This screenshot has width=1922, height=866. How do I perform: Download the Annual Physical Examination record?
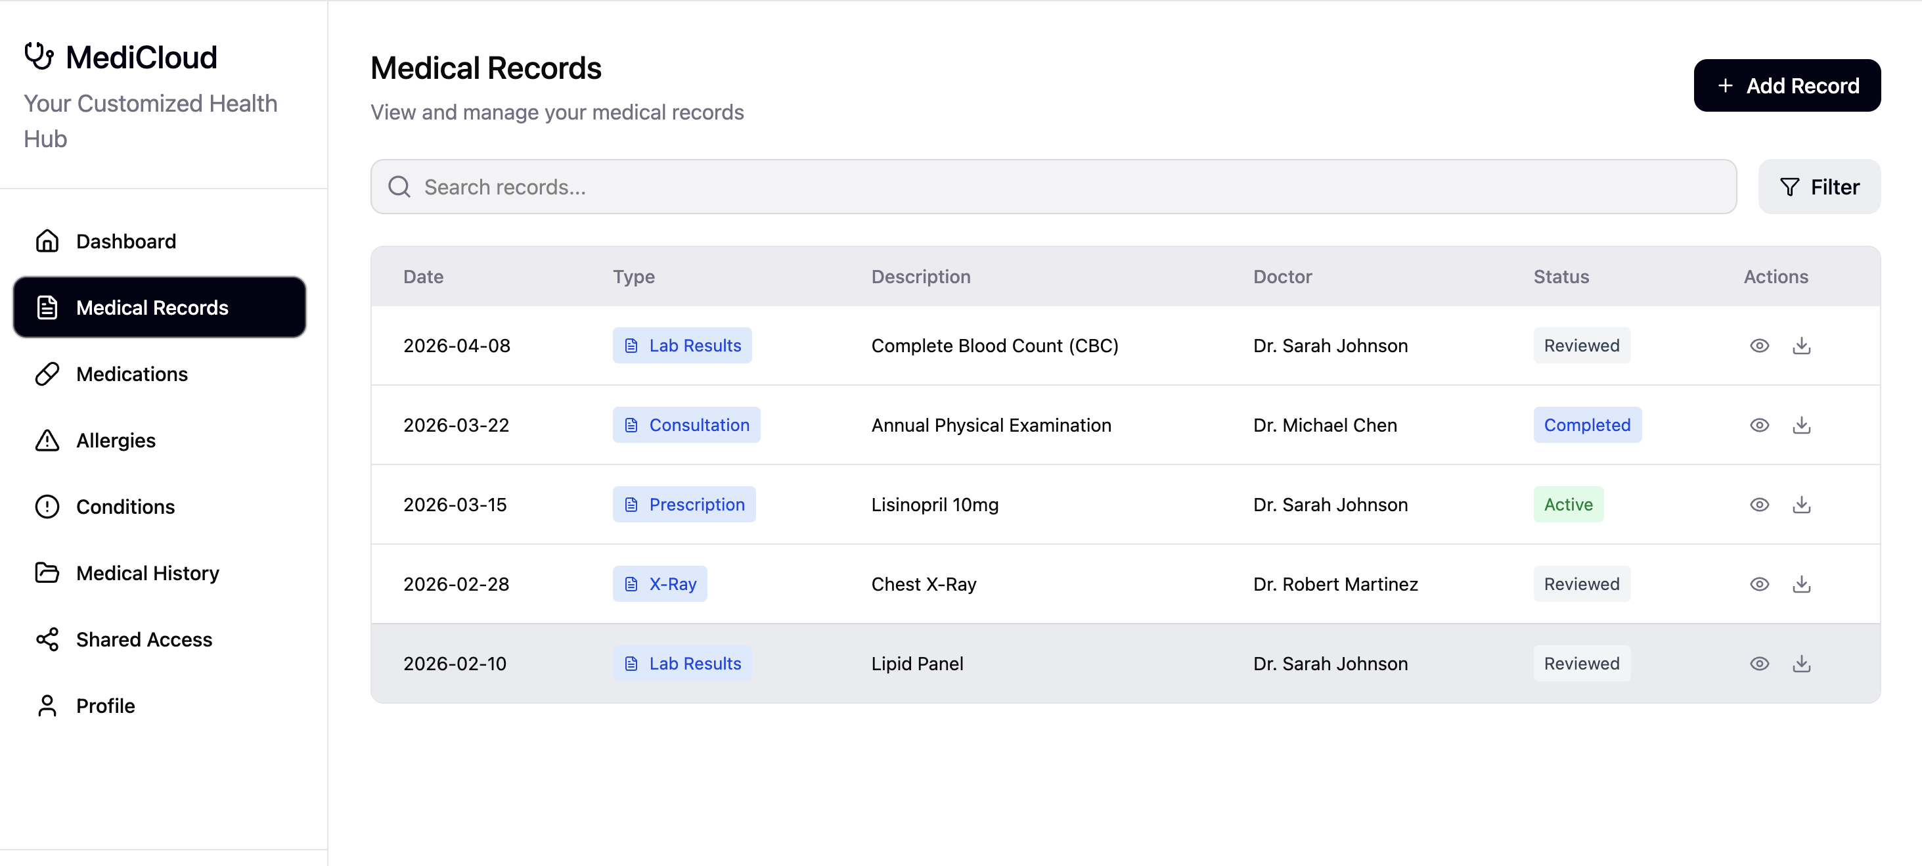tap(1801, 425)
